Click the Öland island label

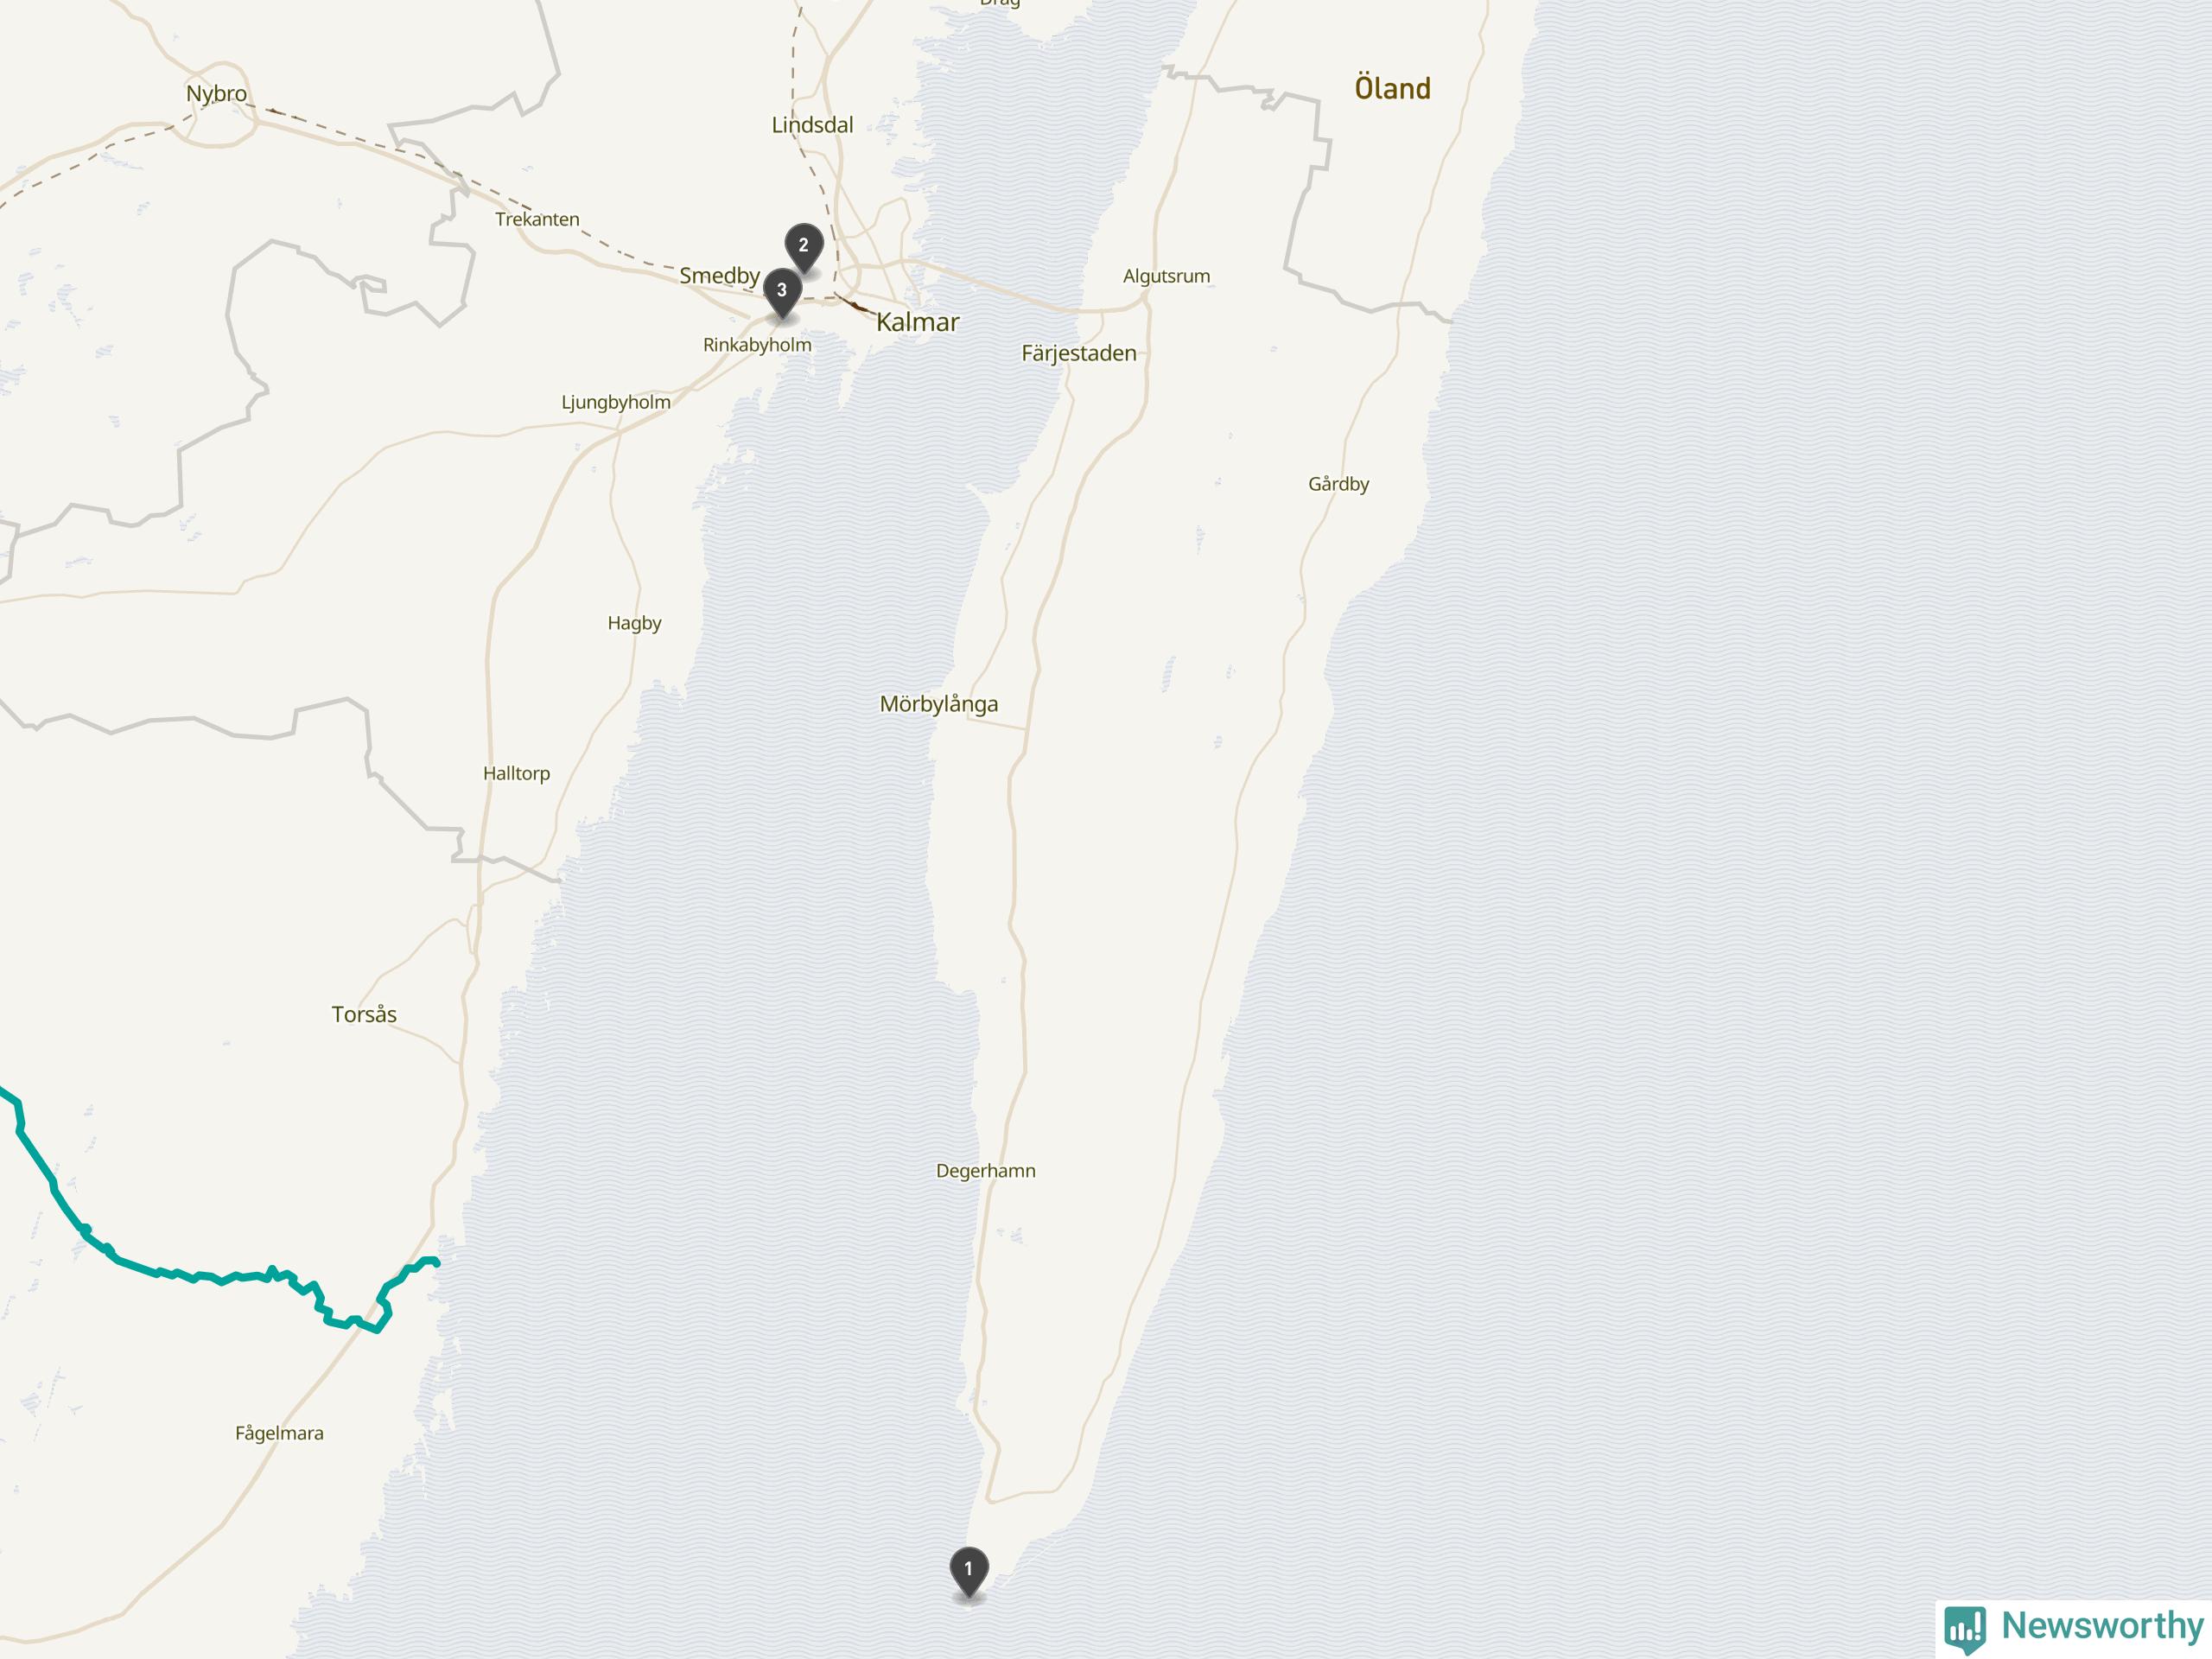(1392, 88)
